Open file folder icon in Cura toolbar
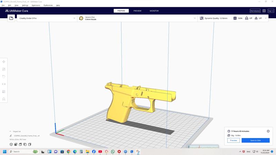Viewport: 276px width, 155px height. [x=11, y=18]
